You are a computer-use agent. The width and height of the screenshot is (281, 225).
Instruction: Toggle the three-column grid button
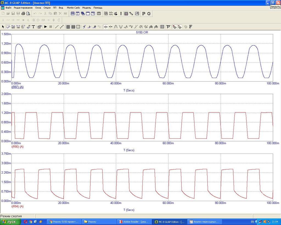pyautogui.click(x=78, y=27)
